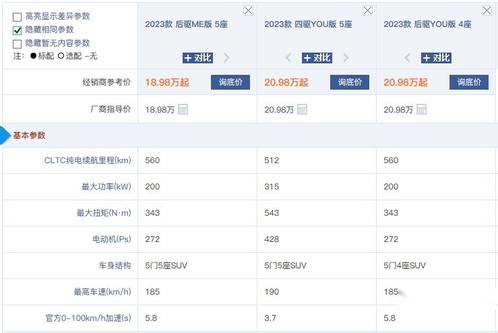This screenshot has width=498, height=333.
Task: Remove the 后驱ME版 5座 column via X icon
Action: [248, 11]
